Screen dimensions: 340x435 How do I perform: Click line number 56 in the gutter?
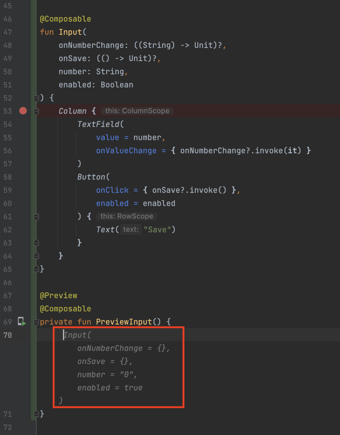[x=8, y=150]
